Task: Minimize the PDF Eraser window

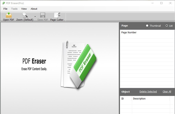Action: click(x=153, y=3)
